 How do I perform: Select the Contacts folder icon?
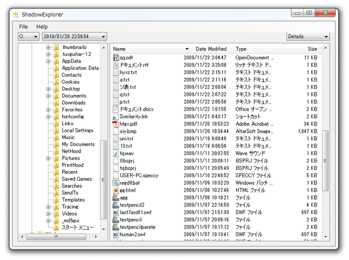coord(56,75)
